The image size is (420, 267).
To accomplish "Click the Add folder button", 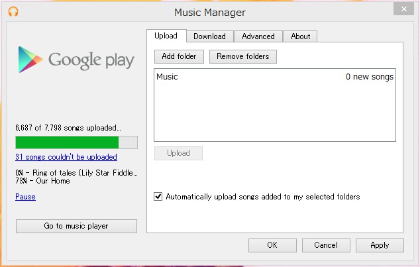I will [x=179, y=56].
